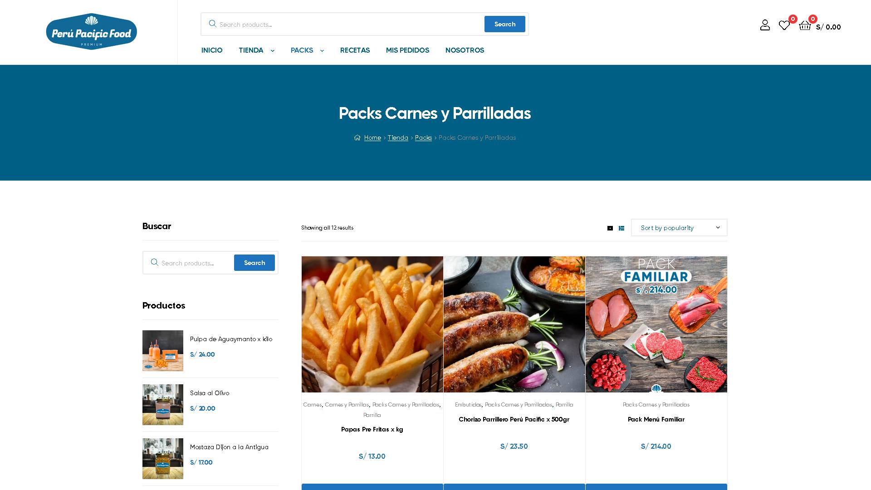Click the Perú Pacific Food logo
Image resolution: width=871 pixels, height=490 pixels.
click(x=91, y=32)
